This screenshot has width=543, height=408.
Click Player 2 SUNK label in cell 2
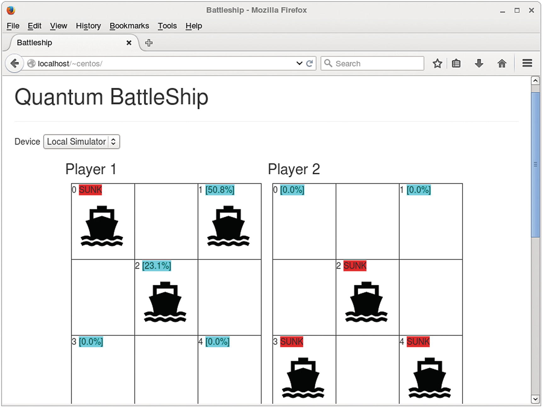click(x=355, y=266)
